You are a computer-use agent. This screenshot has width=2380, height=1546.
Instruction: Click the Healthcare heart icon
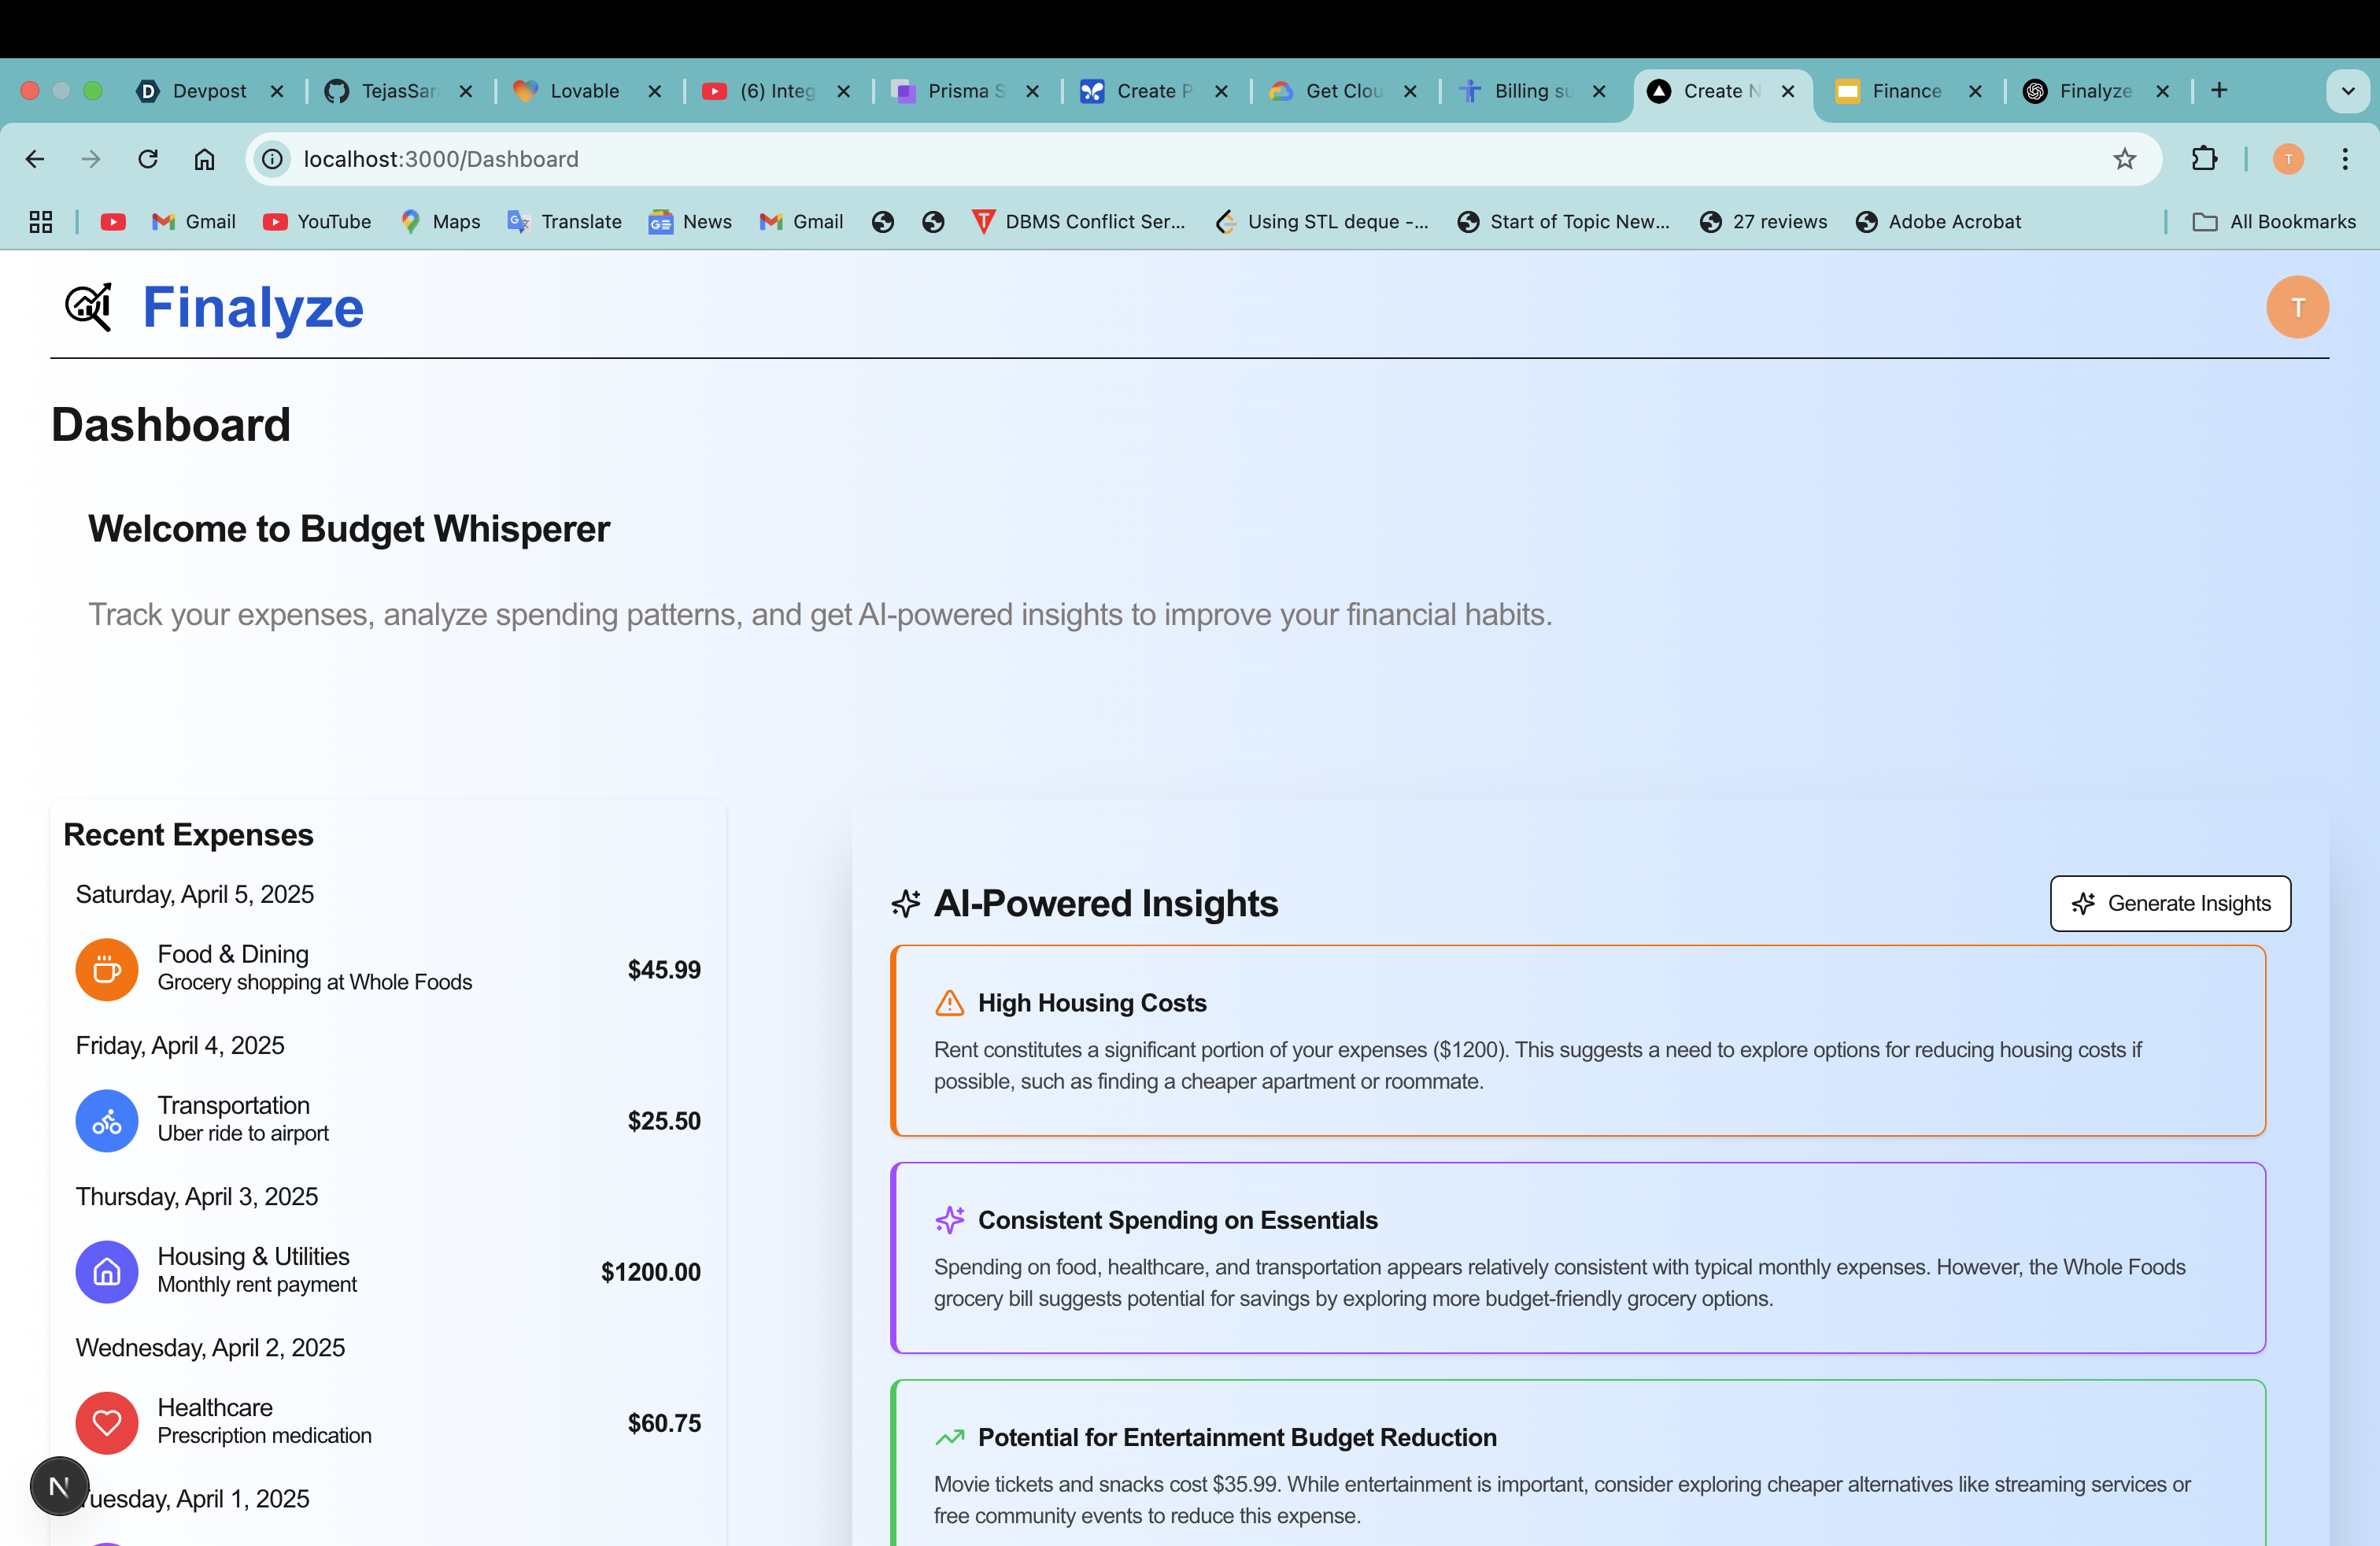click(107, 1422)
